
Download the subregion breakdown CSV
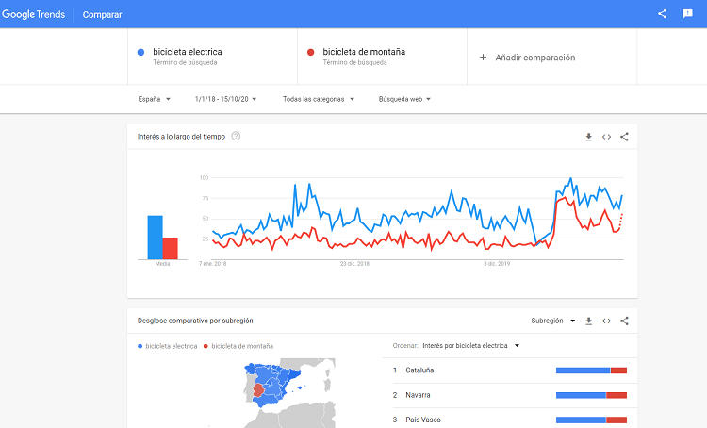click(x=588, y=321)
